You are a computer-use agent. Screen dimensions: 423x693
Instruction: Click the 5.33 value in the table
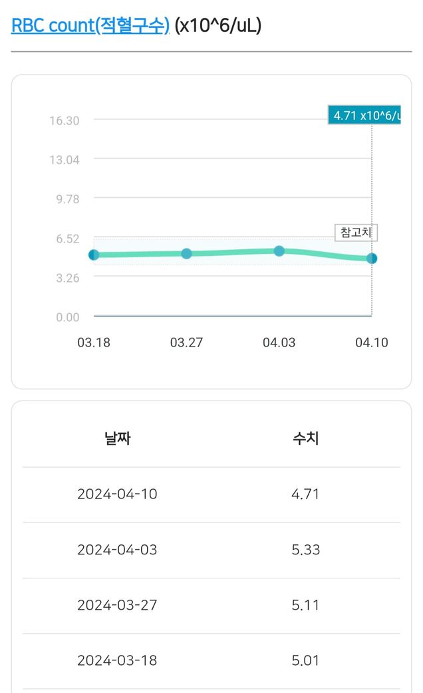click(x=306, y=550)
